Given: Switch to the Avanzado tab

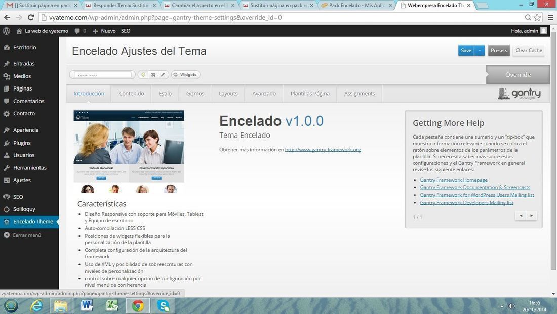Looking at the screenshot, I should click(264, 94).
